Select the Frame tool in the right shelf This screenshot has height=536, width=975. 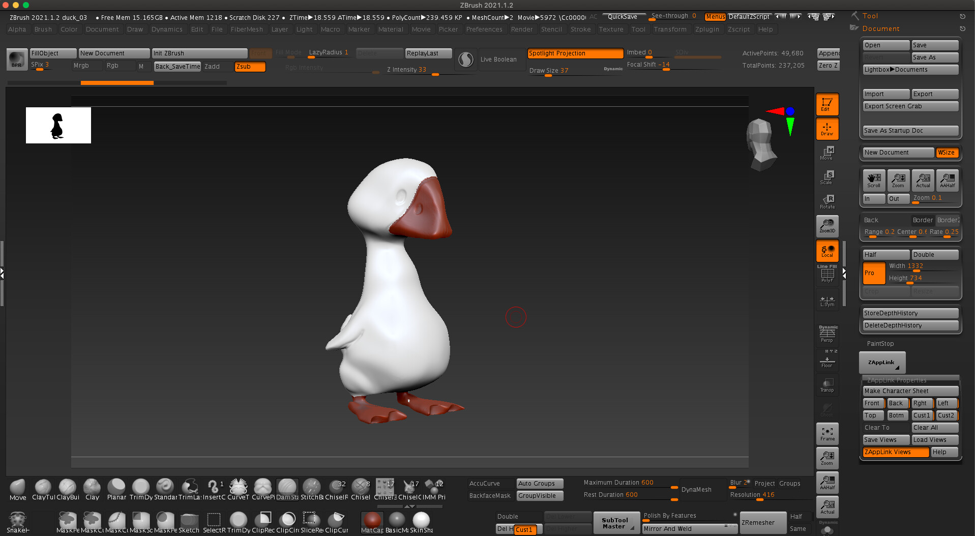tap(827, 433)
